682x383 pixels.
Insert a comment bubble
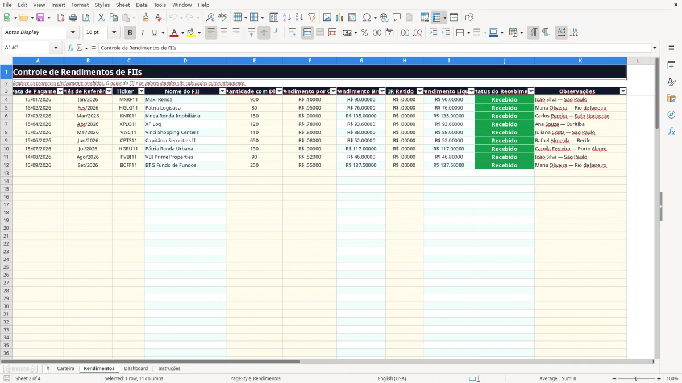pos(397,18)
